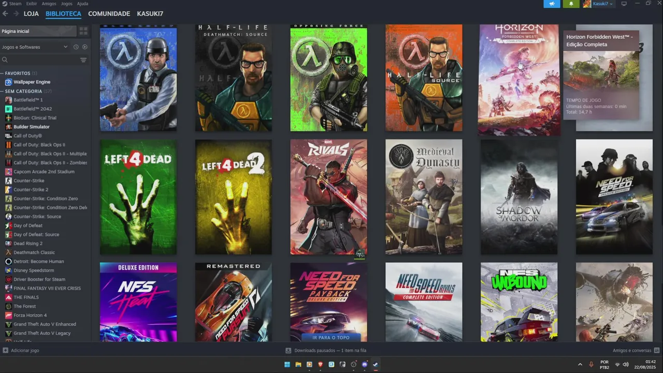Go to the LOJA tab
Image resolution: width=663 pixels, height=373 pixels.
point(31,13)
